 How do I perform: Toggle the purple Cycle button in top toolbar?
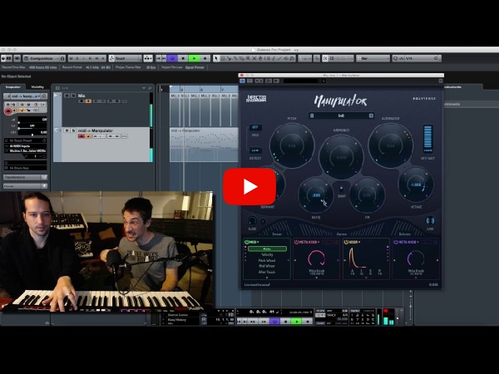[172, 58]
